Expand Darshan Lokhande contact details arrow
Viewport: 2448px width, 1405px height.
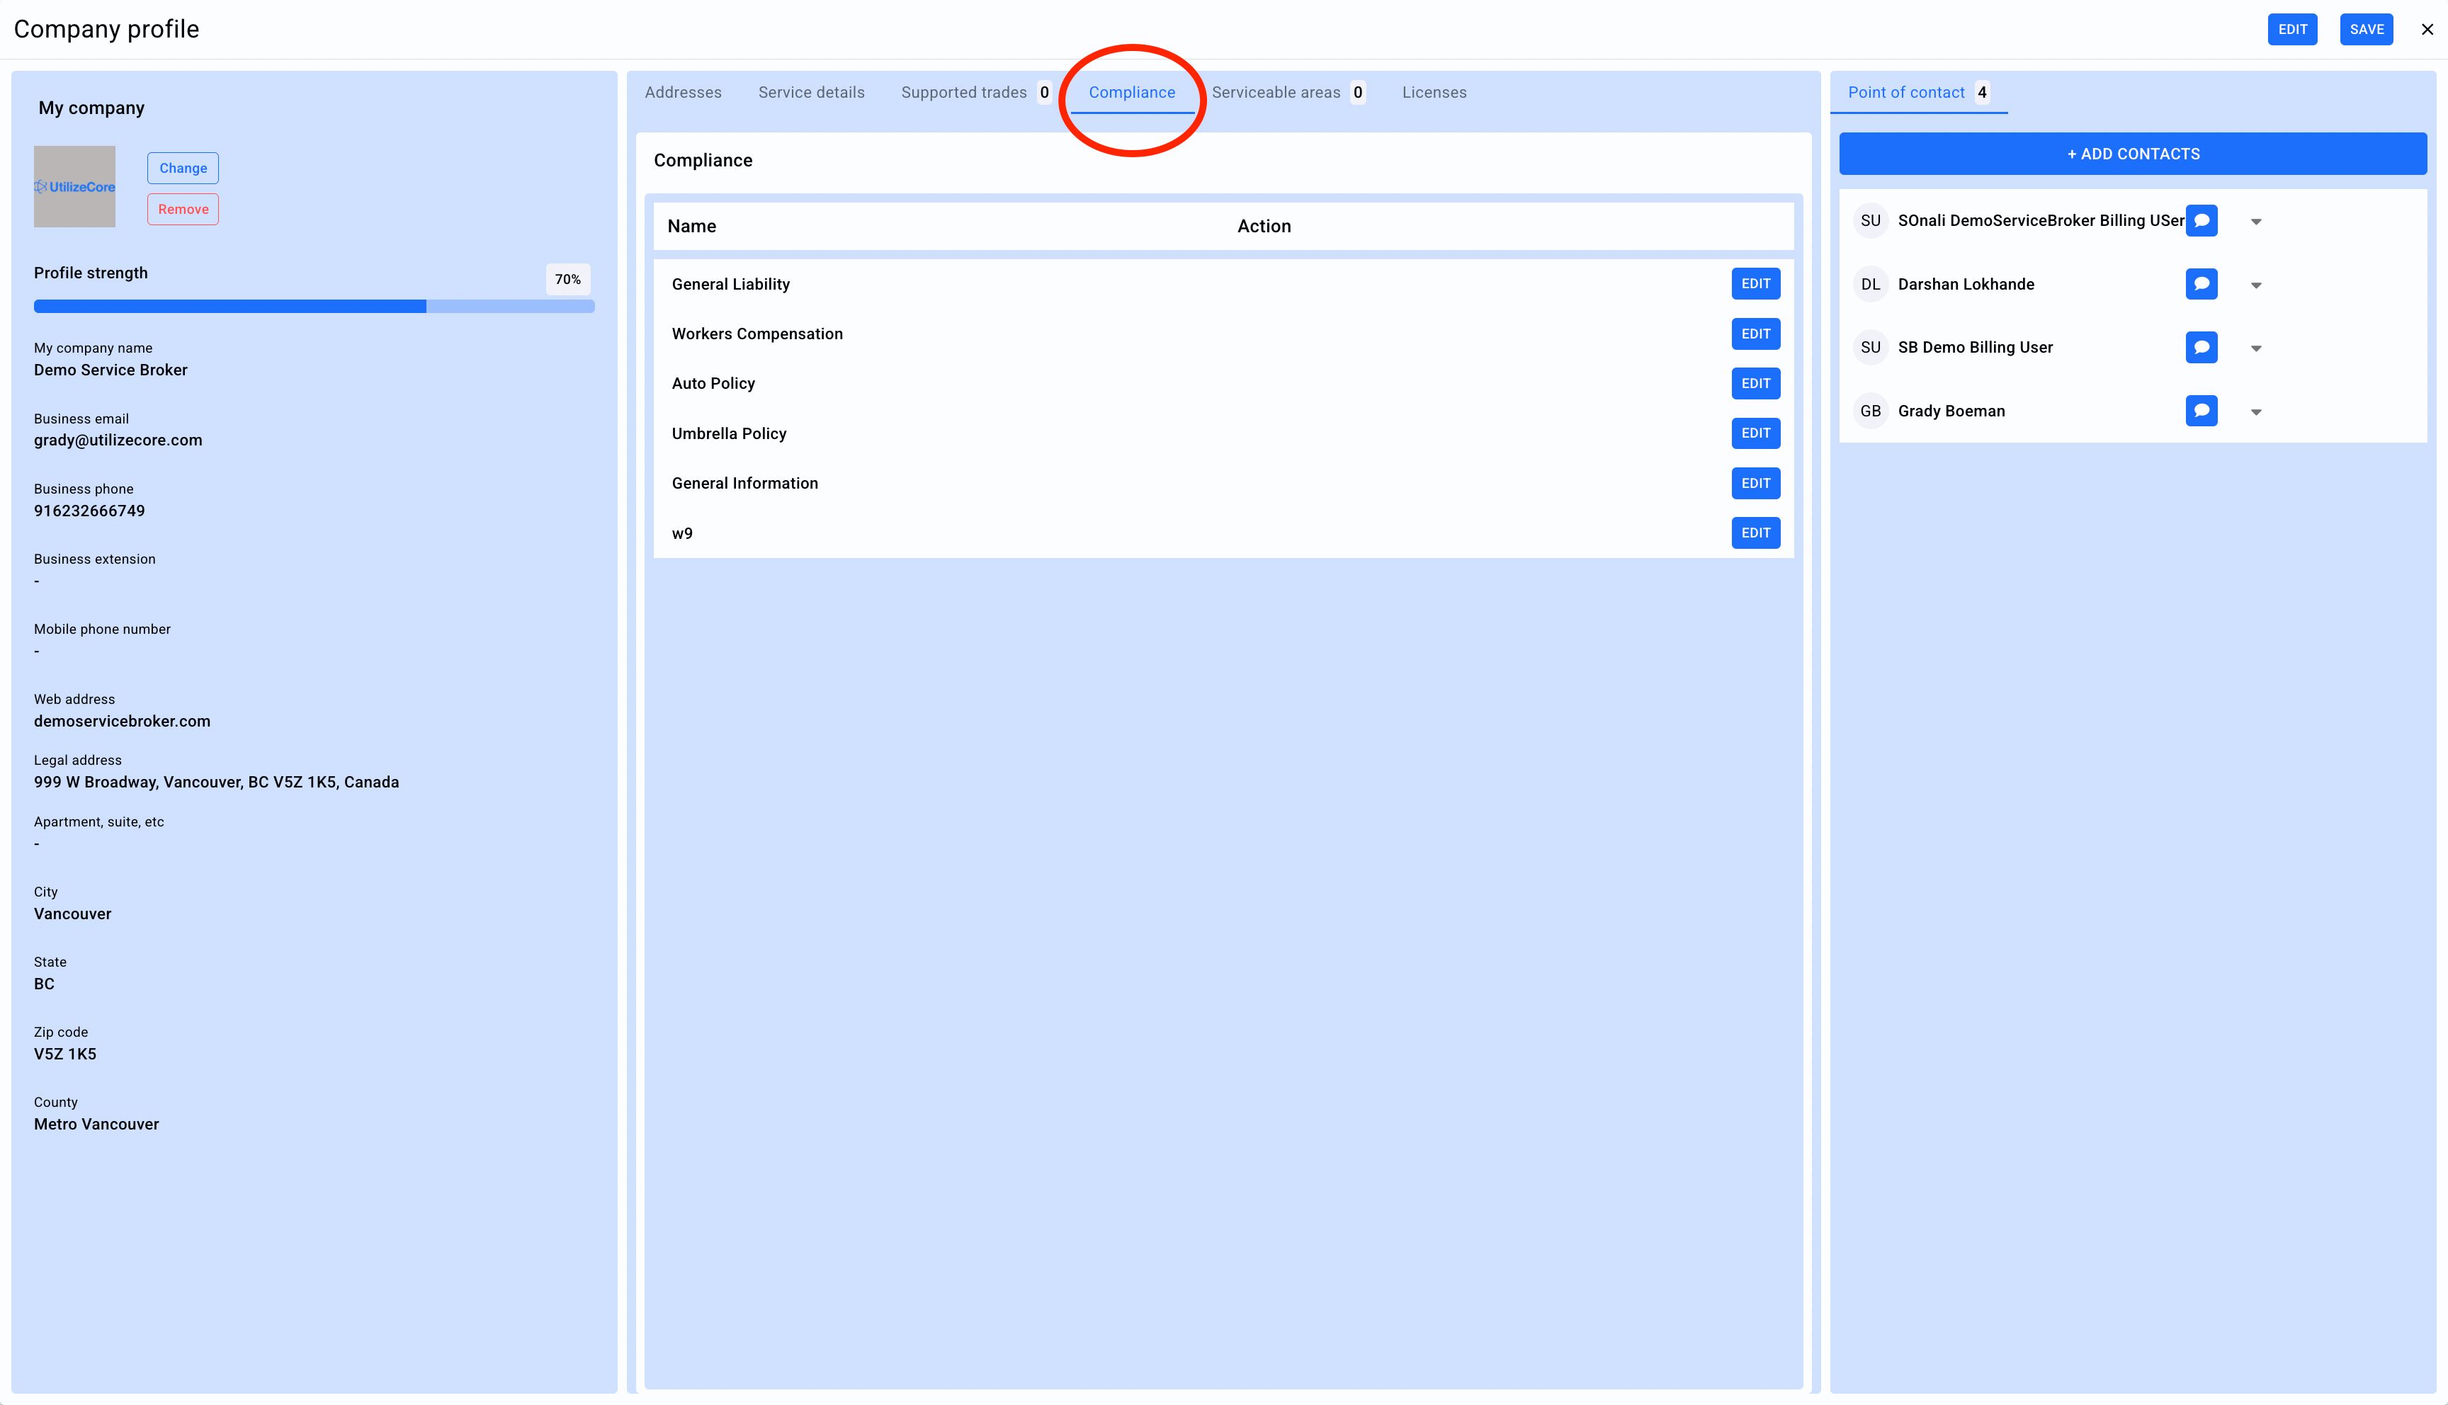pyautogui.click(x=2255, y=285)
